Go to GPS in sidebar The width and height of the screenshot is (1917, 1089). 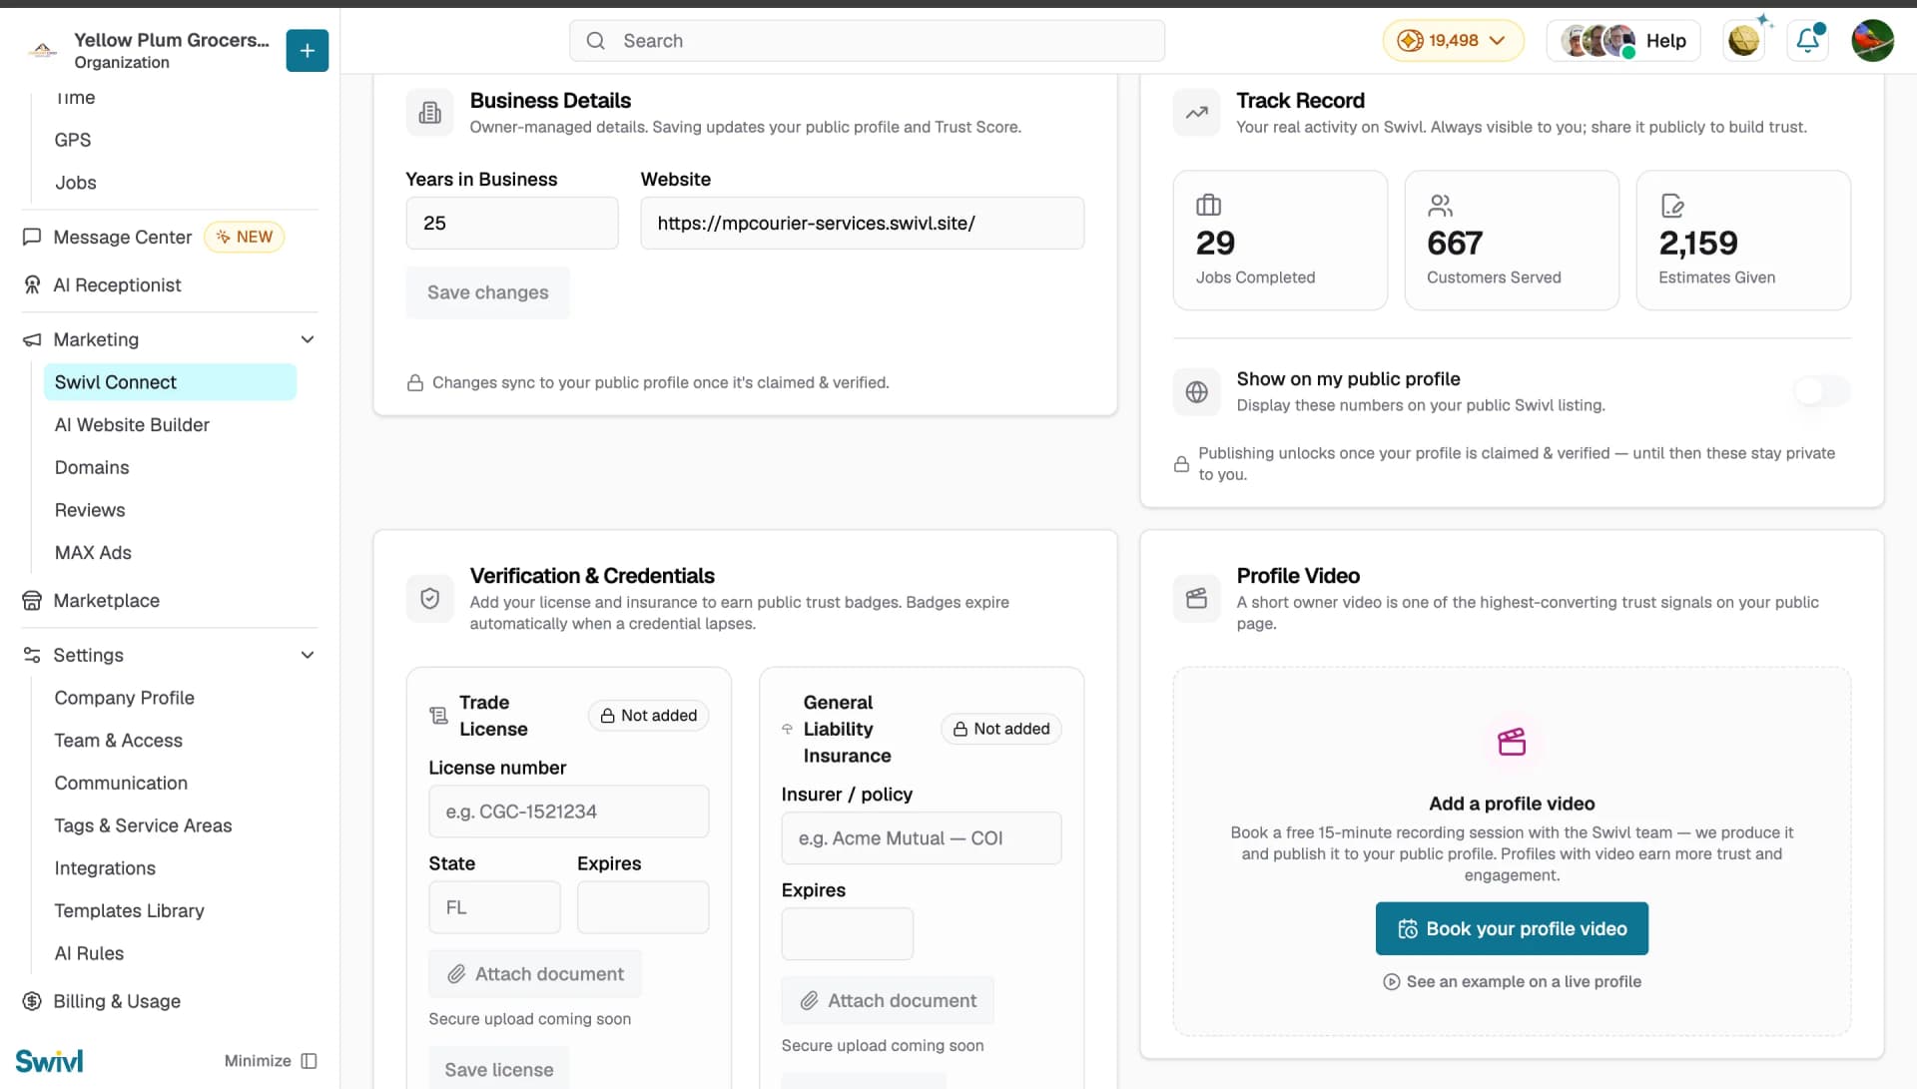[73, 140]
